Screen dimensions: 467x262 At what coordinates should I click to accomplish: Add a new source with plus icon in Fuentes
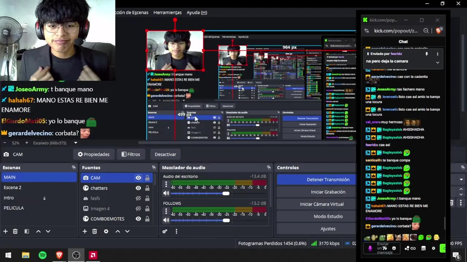(x=85, y=231)
